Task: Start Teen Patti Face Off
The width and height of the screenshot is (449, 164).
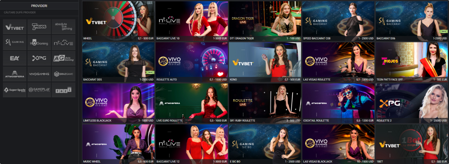Action: pyautogui.click(x=411, y=62)
